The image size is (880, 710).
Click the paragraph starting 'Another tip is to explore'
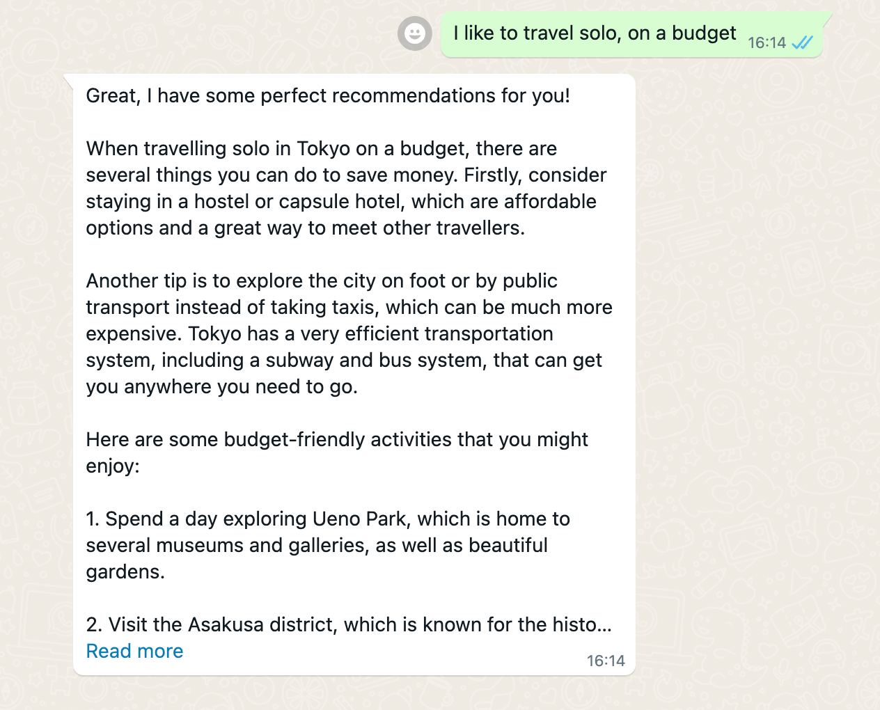pyautogui.click(x=349, y=333)
